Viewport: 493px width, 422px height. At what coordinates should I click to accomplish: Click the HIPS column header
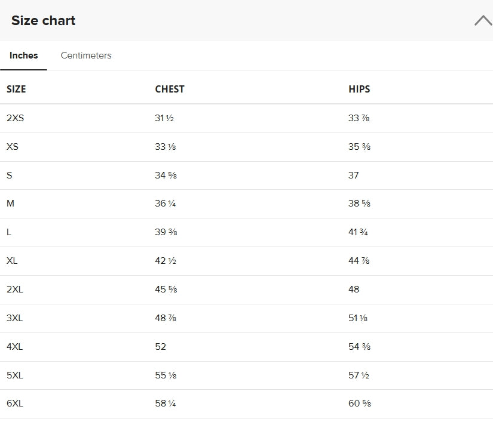pyautogui.click(x=359, y=89)
